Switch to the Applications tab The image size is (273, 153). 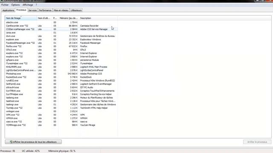(8, 10)
